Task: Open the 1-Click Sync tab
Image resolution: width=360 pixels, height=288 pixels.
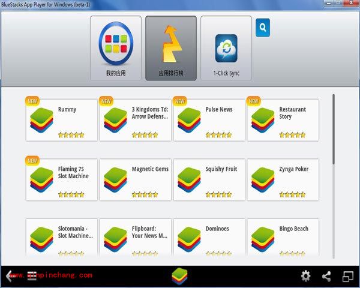Action: (x=226, y=48)
